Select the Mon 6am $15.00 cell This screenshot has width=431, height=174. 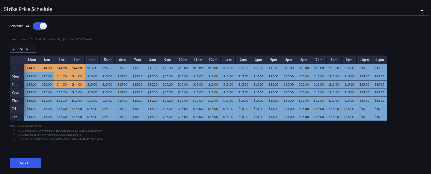pos(122,76)
